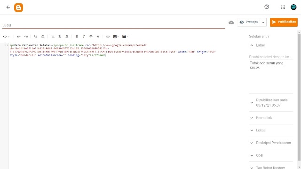Open the account profile avatar
This screenshot has width=301, height=169.
(293, 7)
